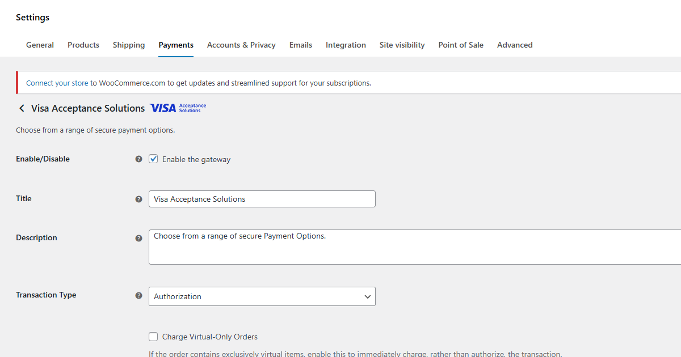This screenshot has width=681, height=357.
Task: Click inside the Title text field
Action: pyautogui.click(x=262, y=199)
